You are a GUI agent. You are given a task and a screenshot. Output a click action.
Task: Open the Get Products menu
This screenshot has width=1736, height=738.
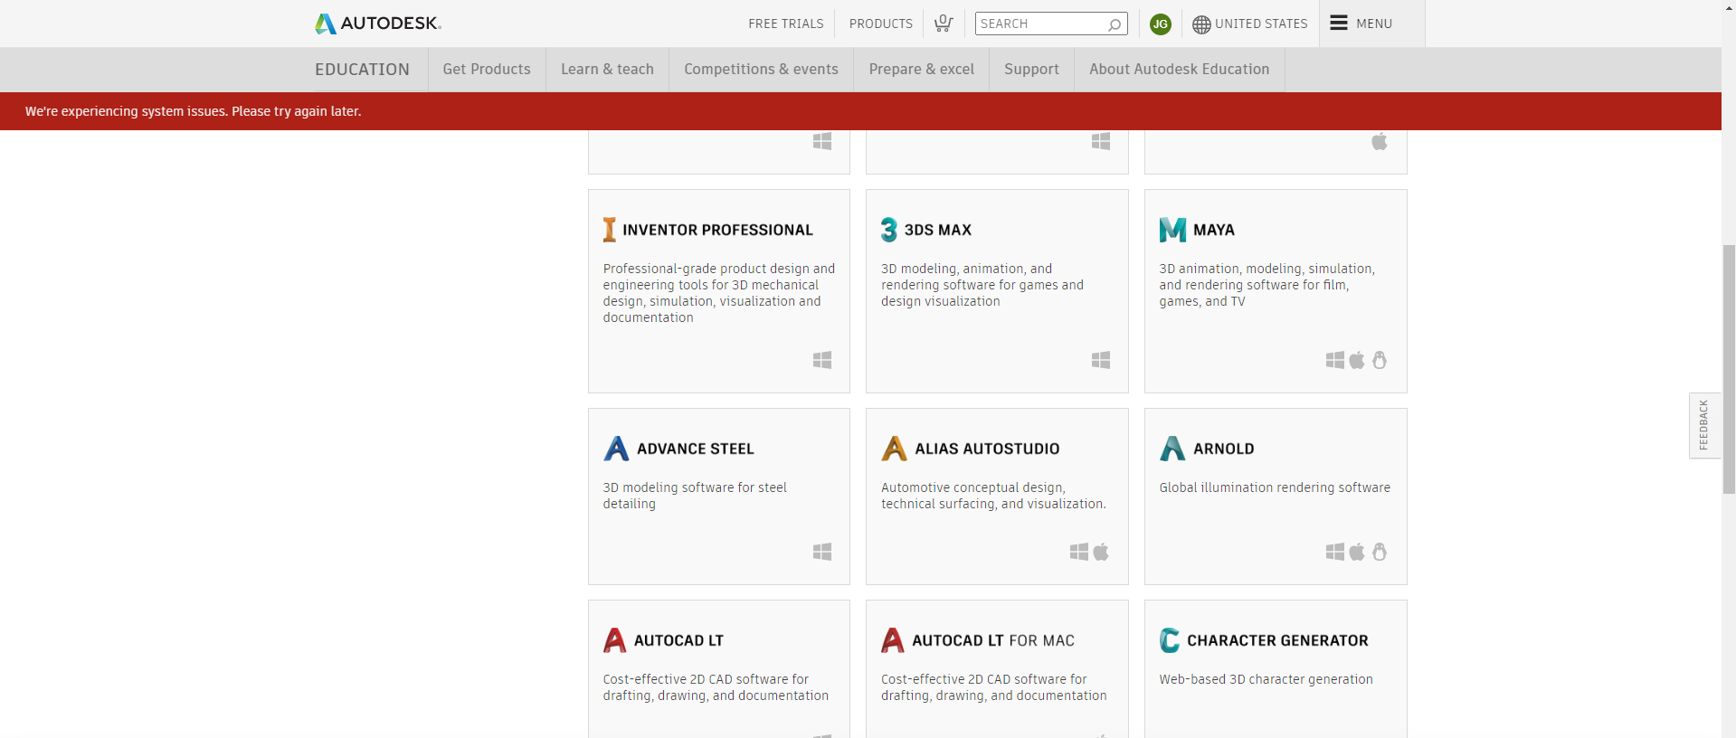point(487,70)
